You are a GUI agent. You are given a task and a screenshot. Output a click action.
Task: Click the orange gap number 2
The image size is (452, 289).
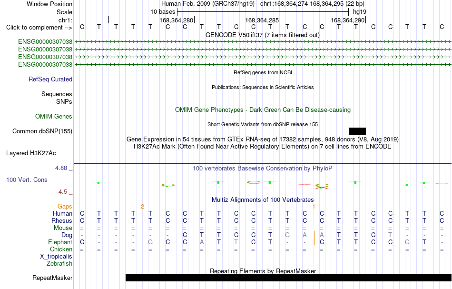pos(142,207)
